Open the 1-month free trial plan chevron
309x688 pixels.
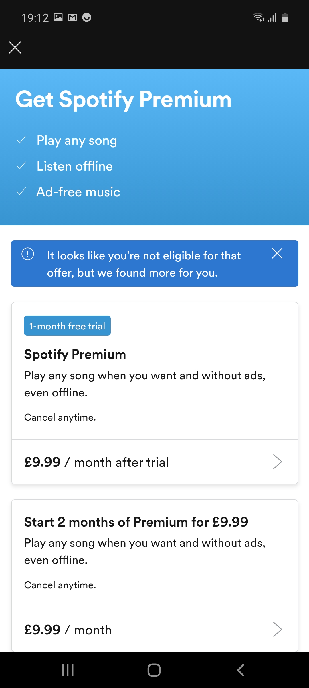pos(277,462)
